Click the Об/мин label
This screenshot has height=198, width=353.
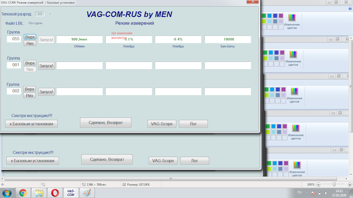pyautogui.click(x=79, y=46)
